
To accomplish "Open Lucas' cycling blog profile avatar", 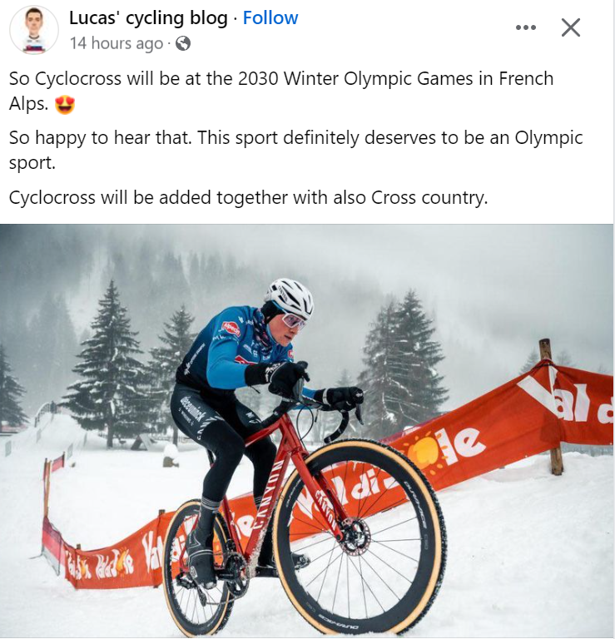I will click(x=34, y=30).
